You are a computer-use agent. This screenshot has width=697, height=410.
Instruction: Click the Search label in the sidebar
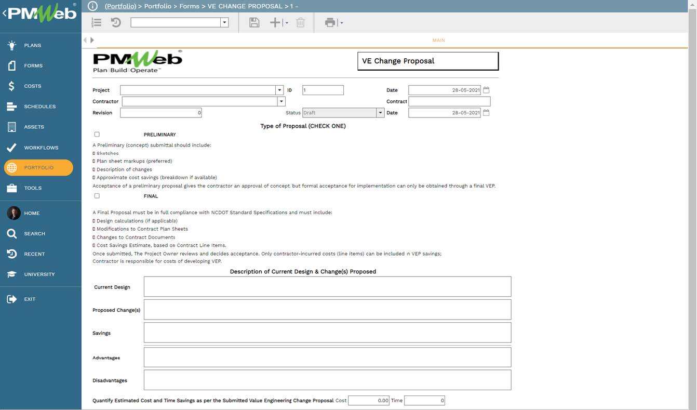click(x=34, y=234)
